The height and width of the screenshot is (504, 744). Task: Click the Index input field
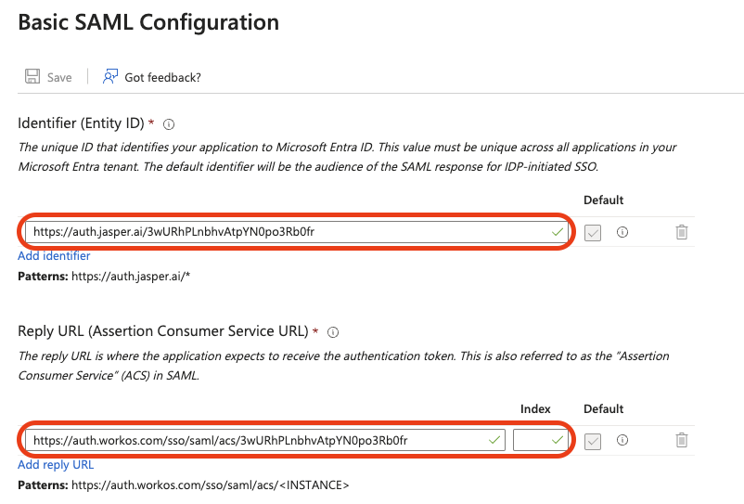click(532, 440)
